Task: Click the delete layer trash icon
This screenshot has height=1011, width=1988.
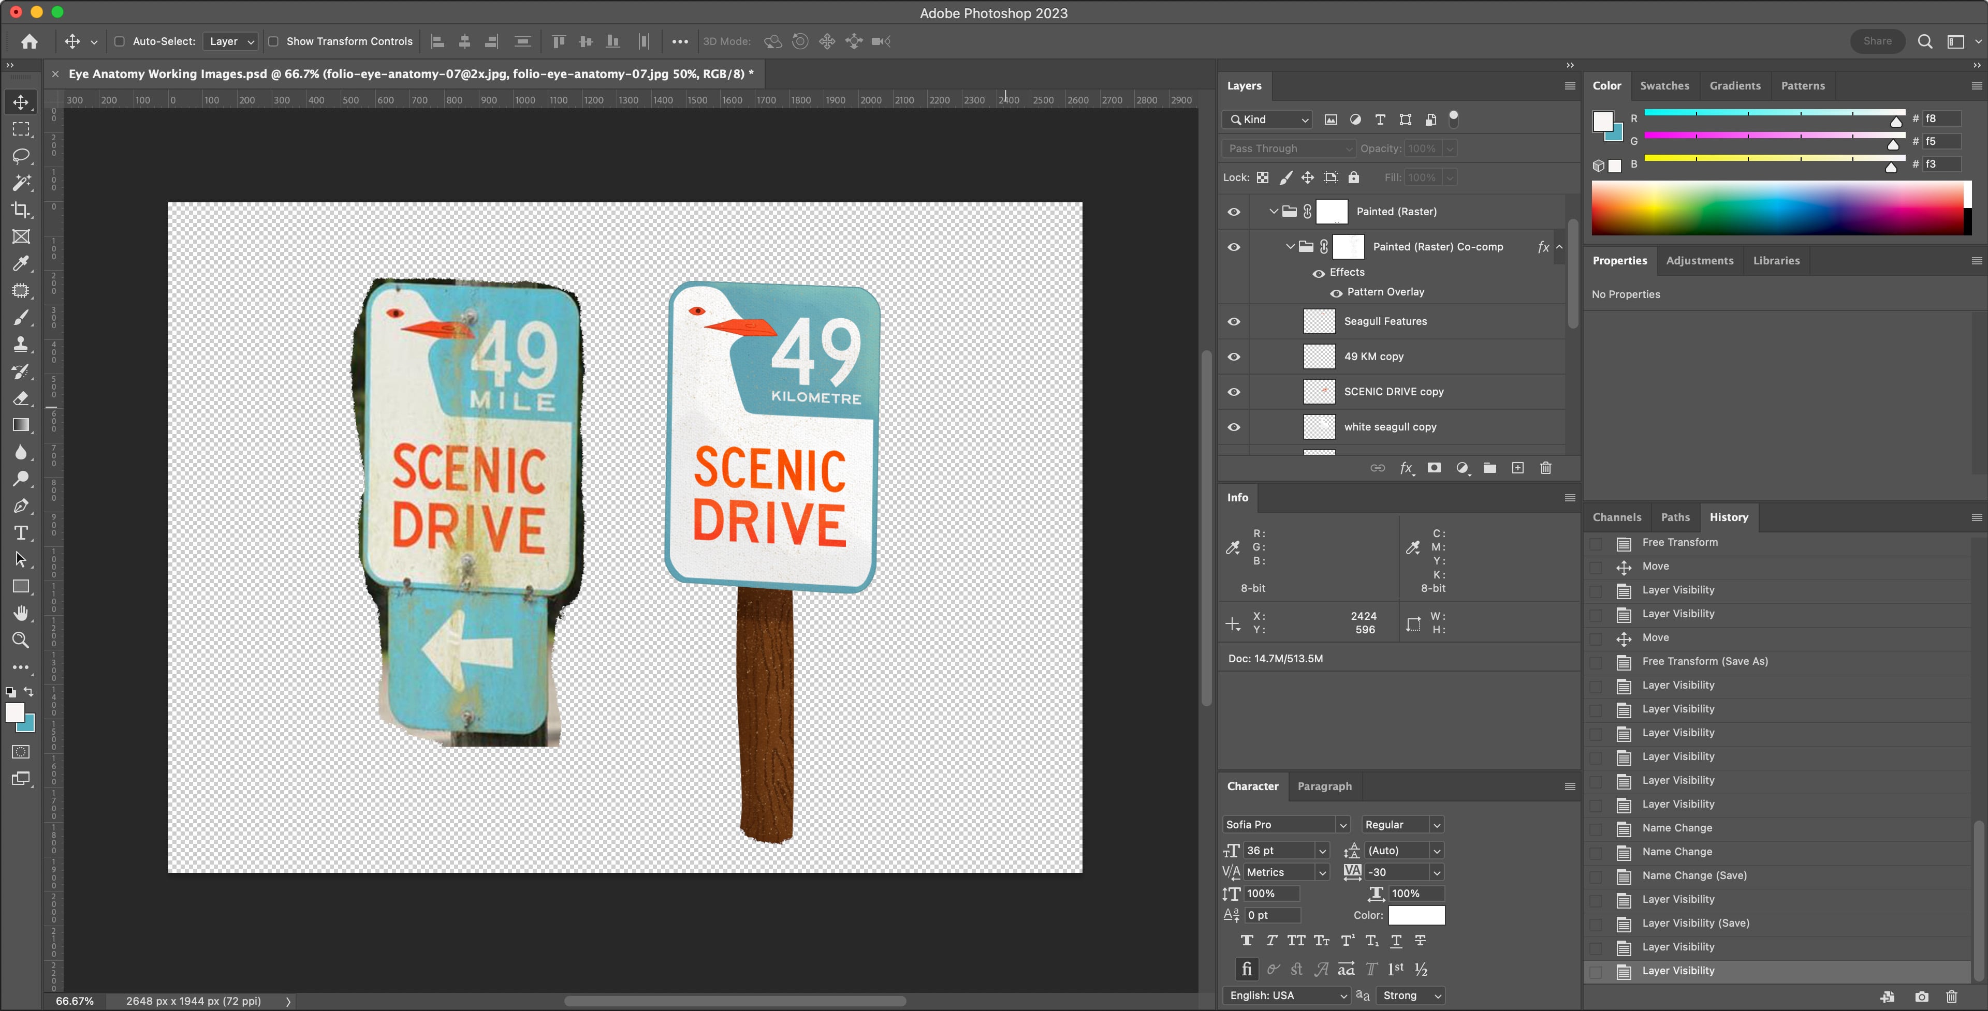Action: click(x=1545, y=468)
